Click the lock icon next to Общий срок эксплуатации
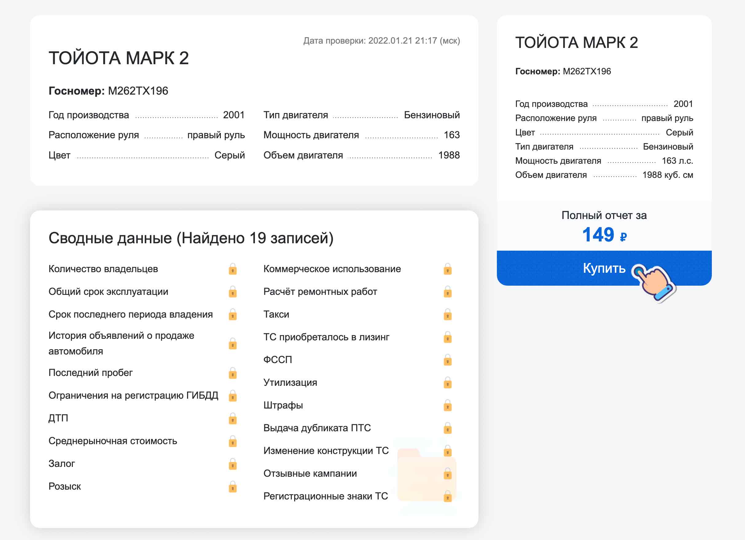745x540 pixels. [x=232, y=292]
